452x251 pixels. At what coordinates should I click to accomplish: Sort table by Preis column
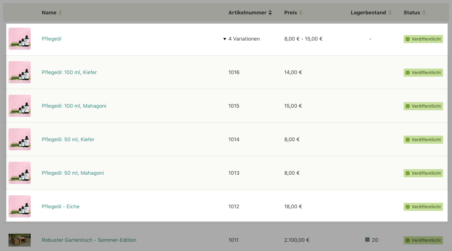tap(293, 13)
